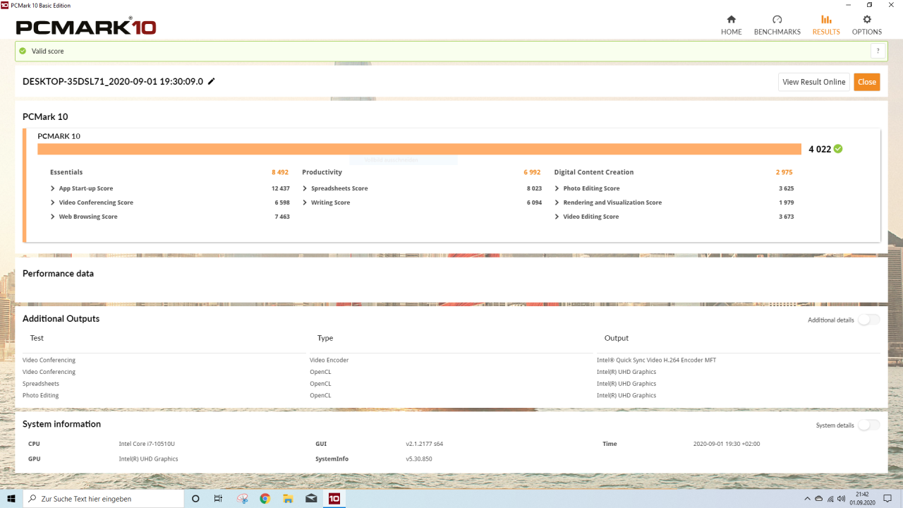
Task: Click the SystemInfo version v5.30.850
Action: (x=419, y=459)
